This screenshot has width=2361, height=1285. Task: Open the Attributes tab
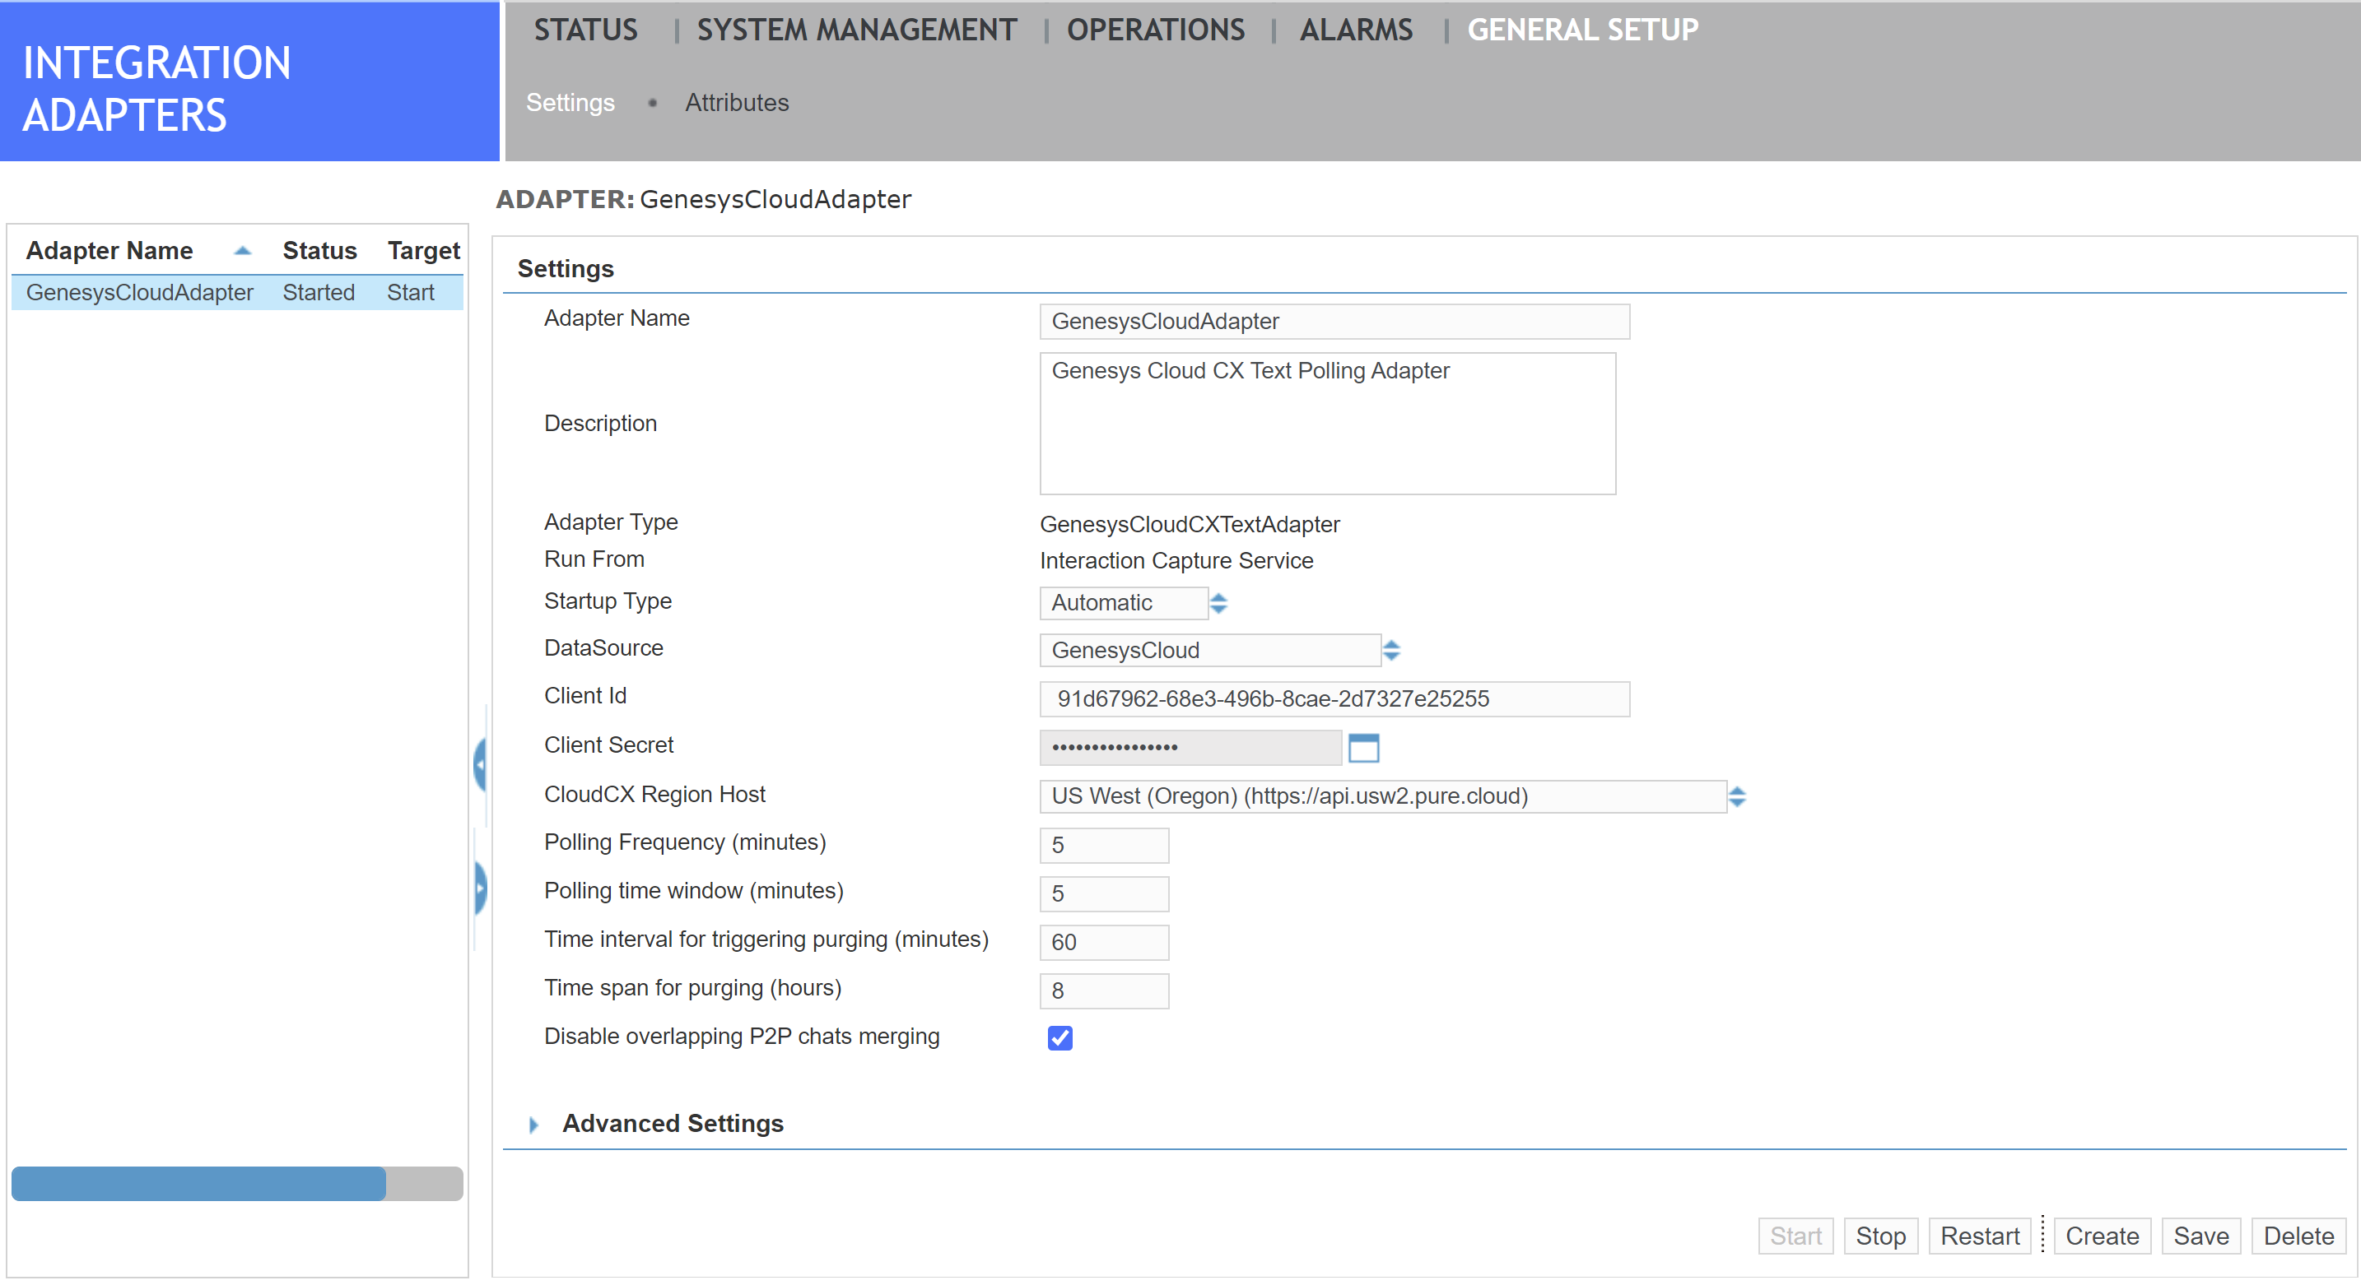[737, 103]
